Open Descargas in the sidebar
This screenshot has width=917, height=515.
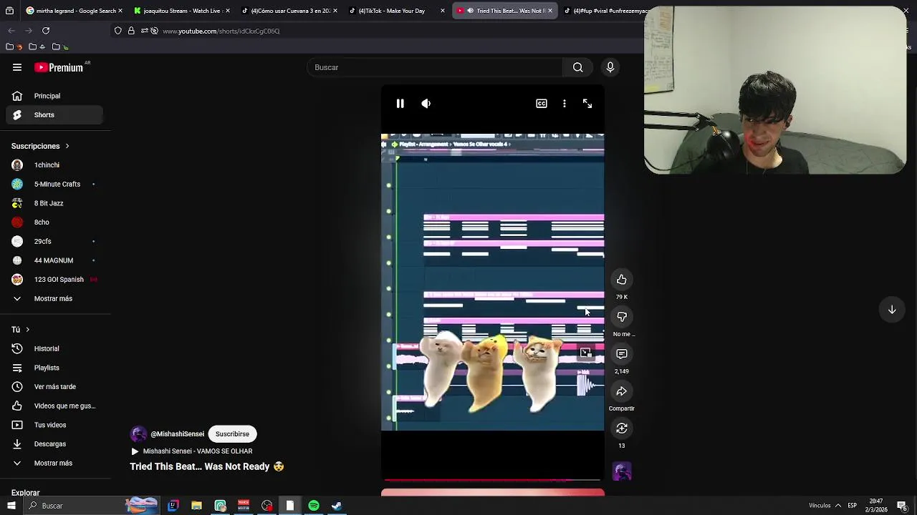[x=54, y=444]
